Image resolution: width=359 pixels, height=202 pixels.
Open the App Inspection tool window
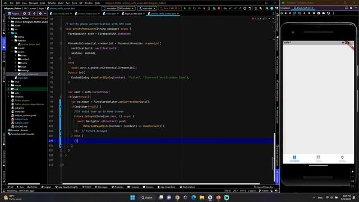click(x=166, y=187)
